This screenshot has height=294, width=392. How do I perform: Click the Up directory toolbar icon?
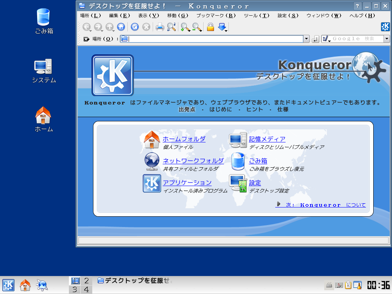109,27
